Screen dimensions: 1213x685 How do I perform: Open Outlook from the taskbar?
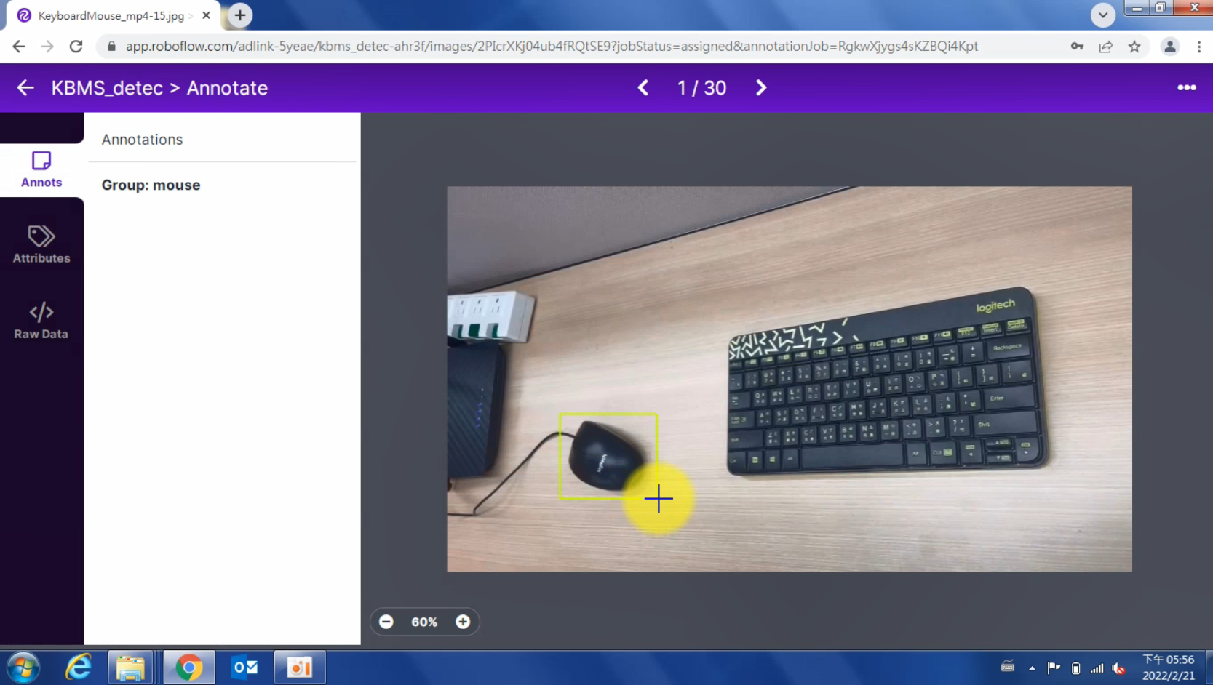coord(244,667)
